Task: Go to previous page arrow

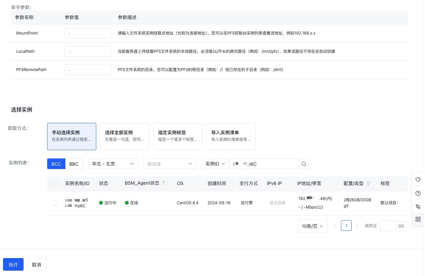Action: 335,226
